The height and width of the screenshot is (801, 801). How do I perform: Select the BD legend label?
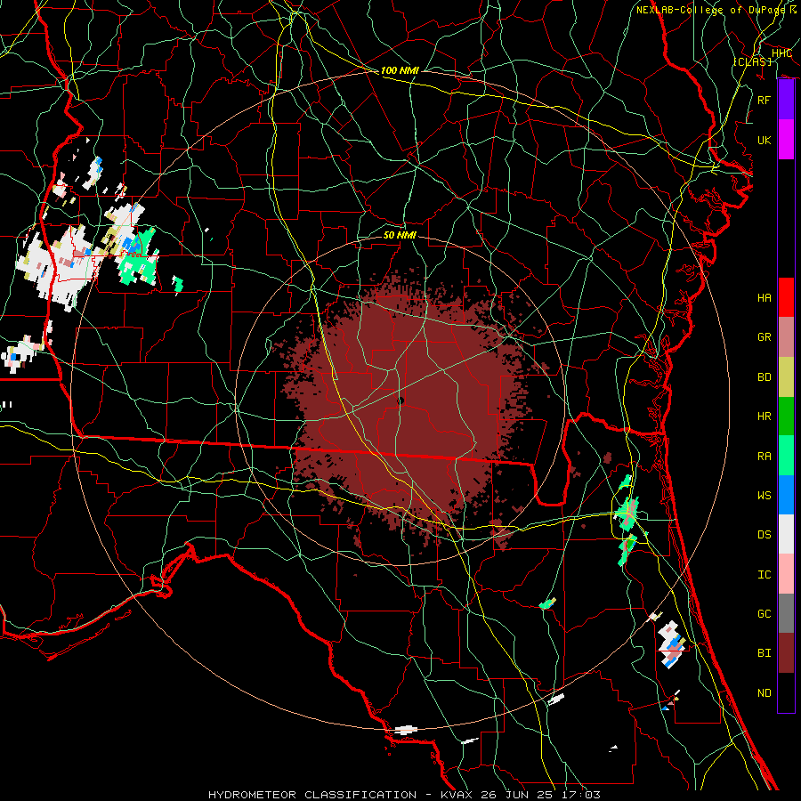[765, 377]
